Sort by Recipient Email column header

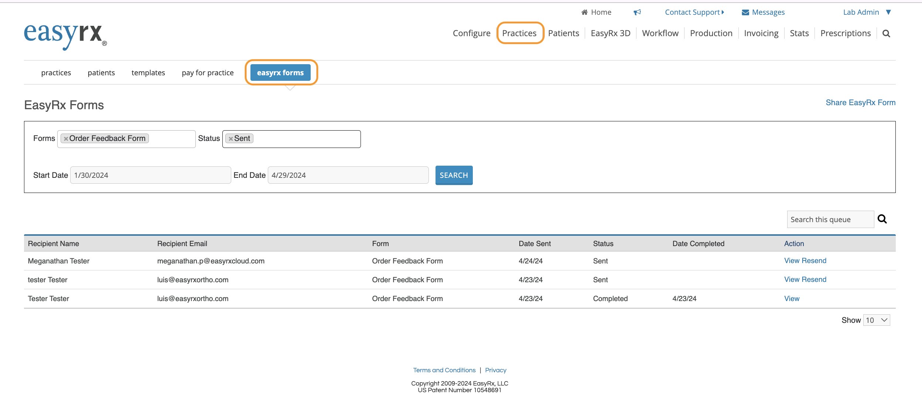tap(182, 244)
